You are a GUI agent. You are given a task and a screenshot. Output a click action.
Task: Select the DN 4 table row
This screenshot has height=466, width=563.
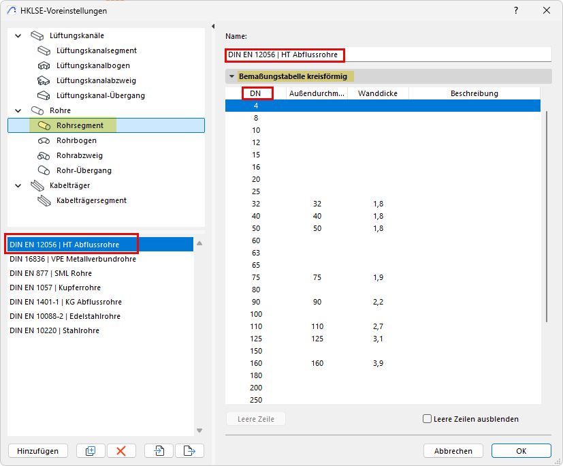pos(383,106)
